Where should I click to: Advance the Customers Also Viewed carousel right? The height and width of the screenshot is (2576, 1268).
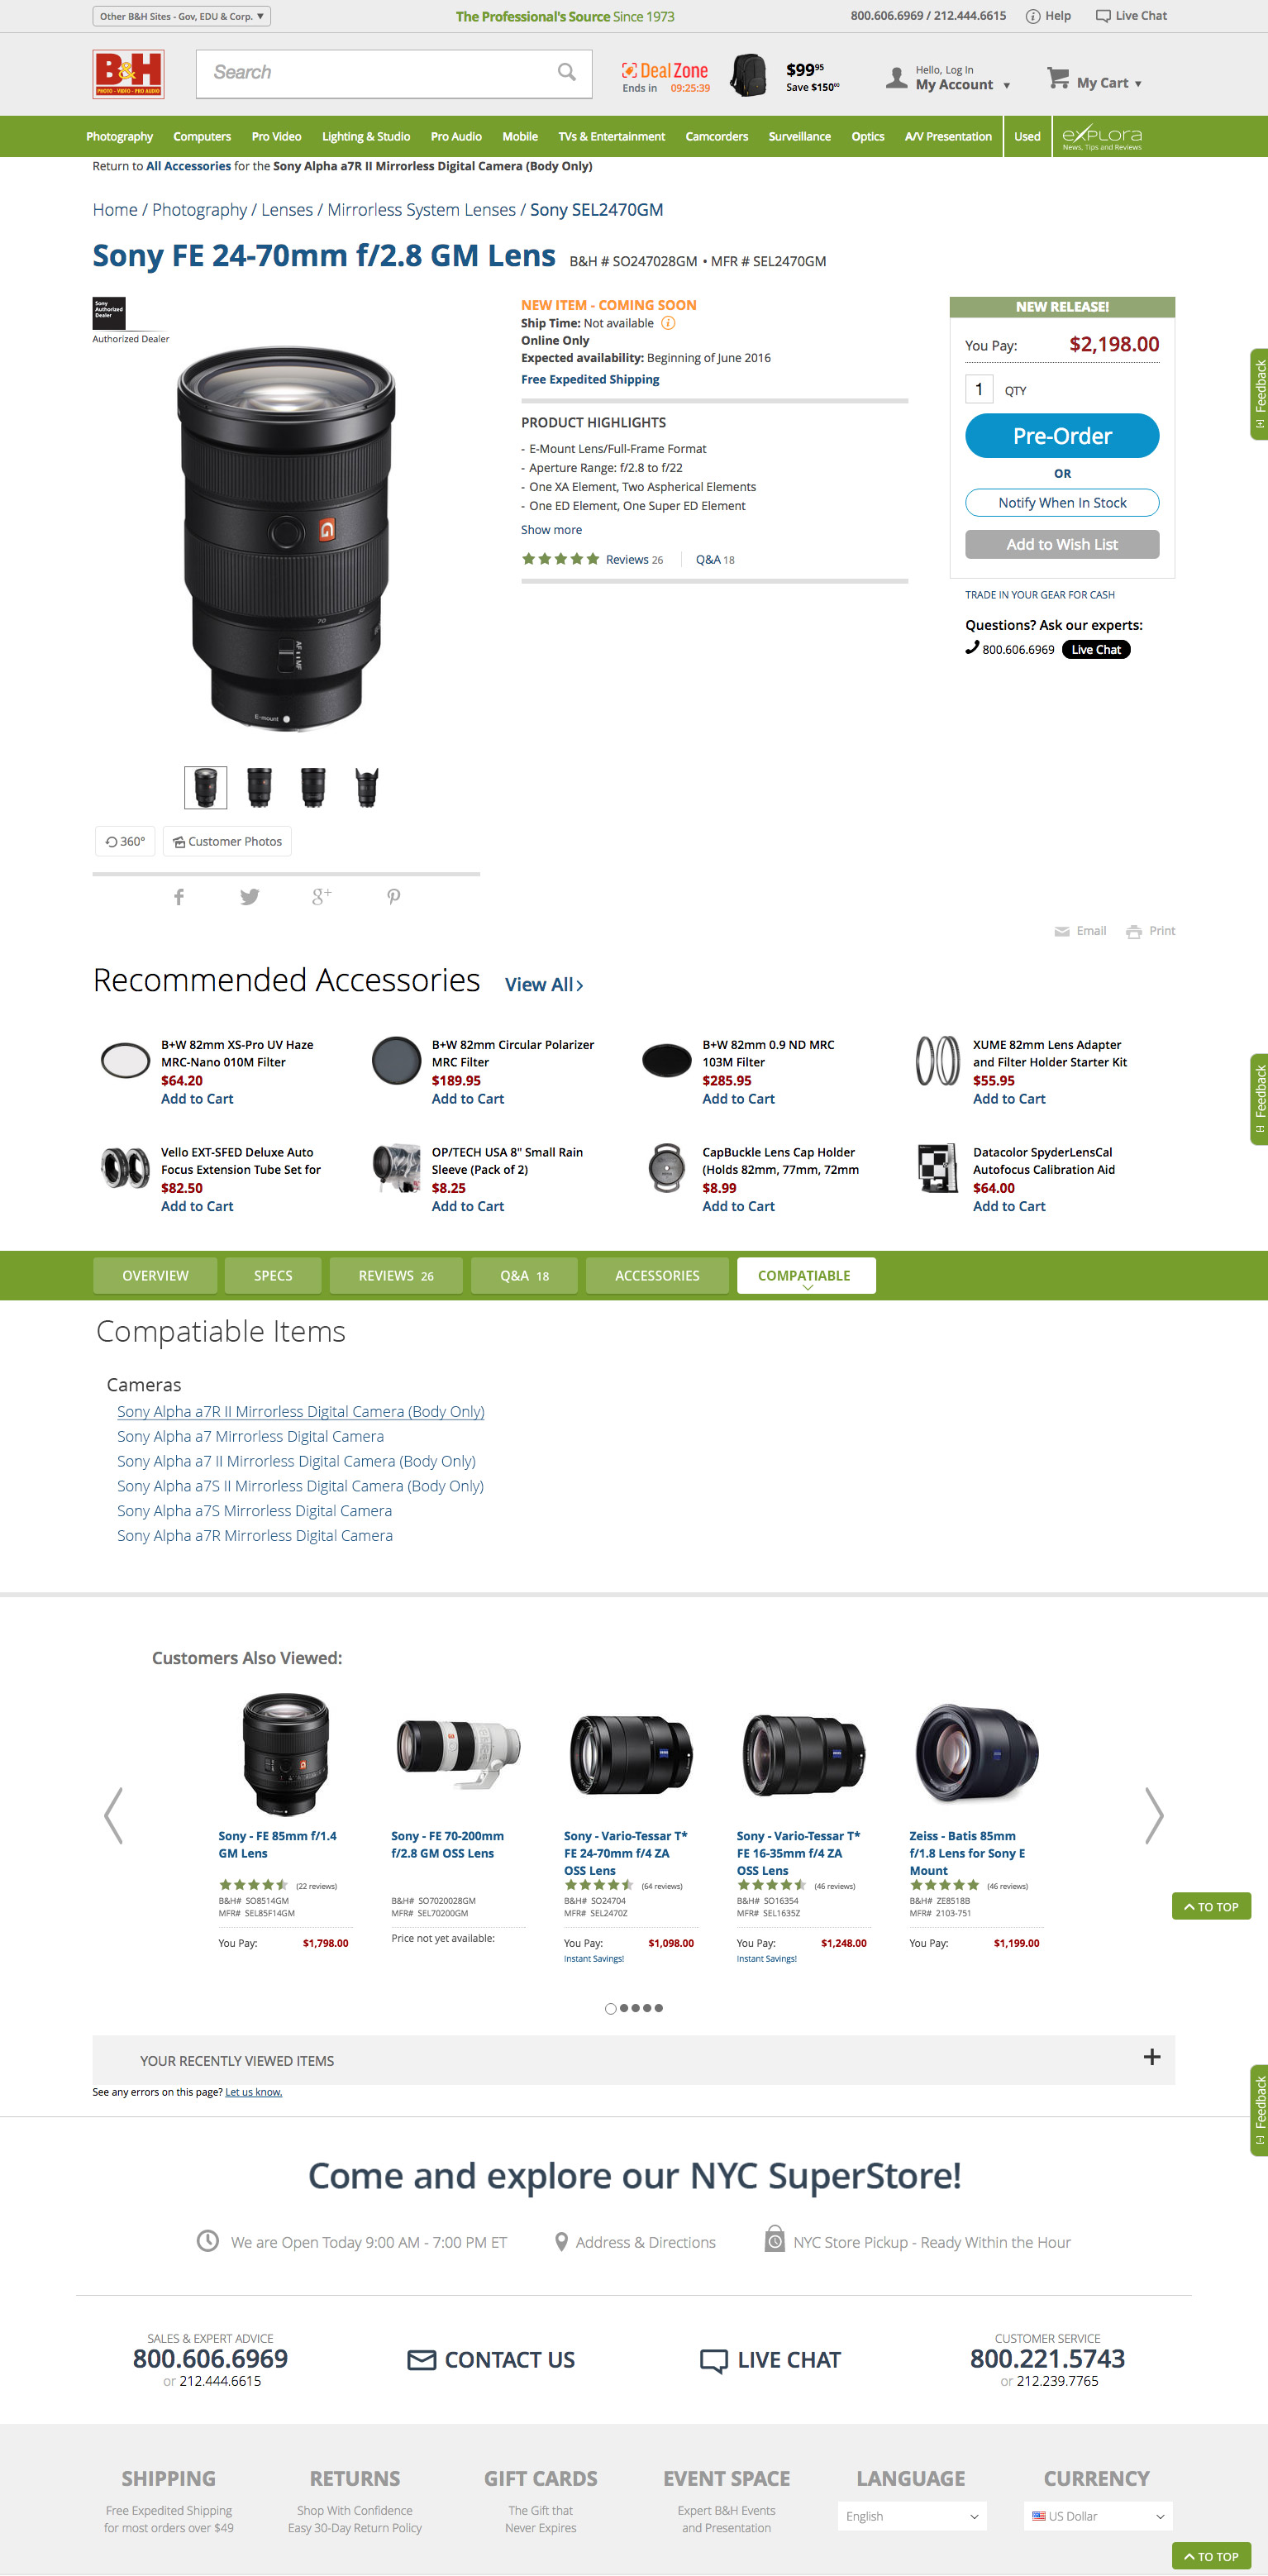[1154, 1815]
